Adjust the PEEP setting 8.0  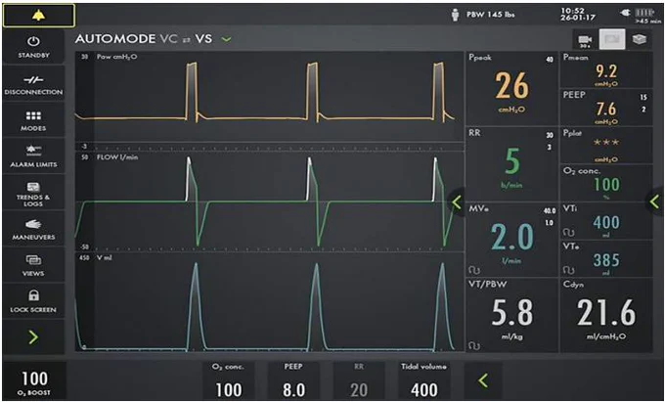(x=293, y=381)
